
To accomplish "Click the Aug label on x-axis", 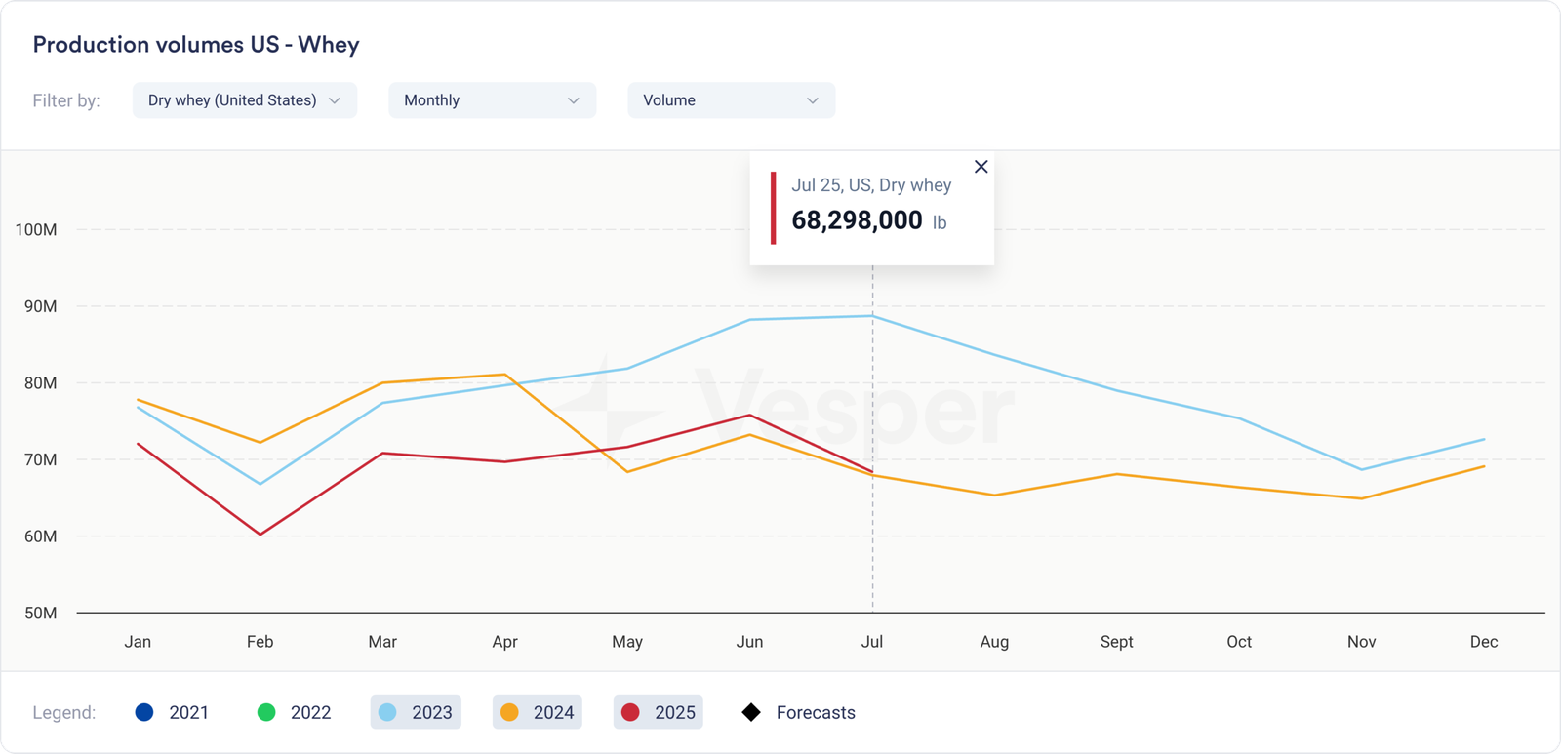I will [x=994, y=642].
